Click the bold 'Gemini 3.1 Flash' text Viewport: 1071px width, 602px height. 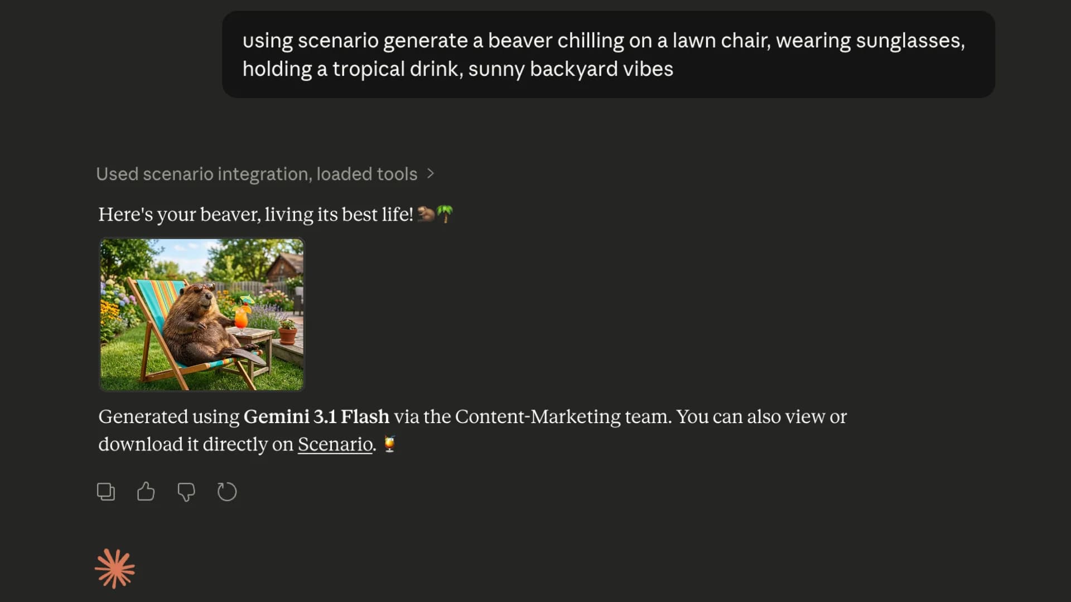click(316, 416)
